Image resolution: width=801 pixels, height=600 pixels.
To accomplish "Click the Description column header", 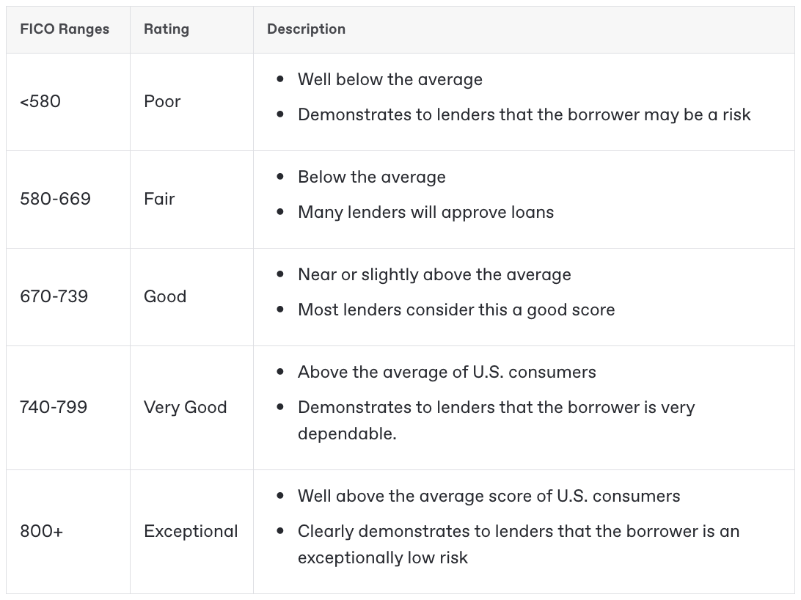I will point(306,29).
